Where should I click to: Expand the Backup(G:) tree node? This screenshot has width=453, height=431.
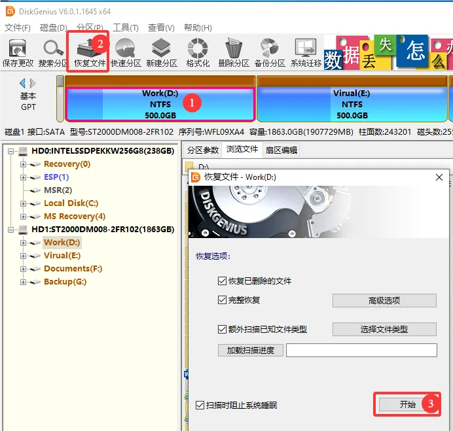click(23, 282)
